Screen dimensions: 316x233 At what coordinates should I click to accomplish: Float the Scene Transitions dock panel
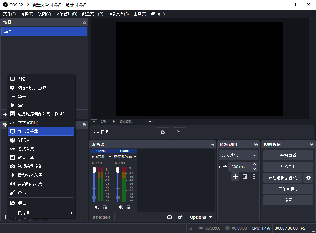tap(256, 144)
